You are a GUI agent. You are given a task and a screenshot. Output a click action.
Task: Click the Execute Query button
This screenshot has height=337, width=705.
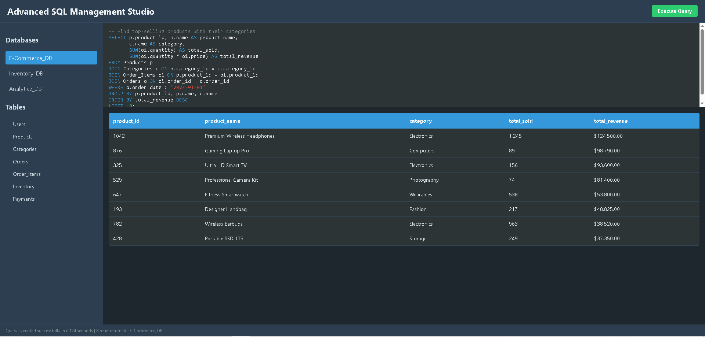[674, 11]
